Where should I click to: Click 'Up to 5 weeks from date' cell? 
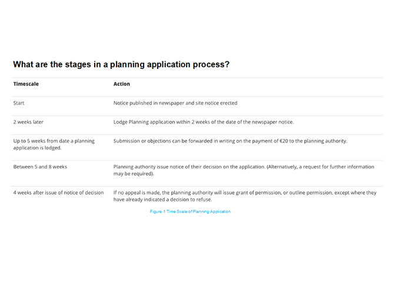54,141
